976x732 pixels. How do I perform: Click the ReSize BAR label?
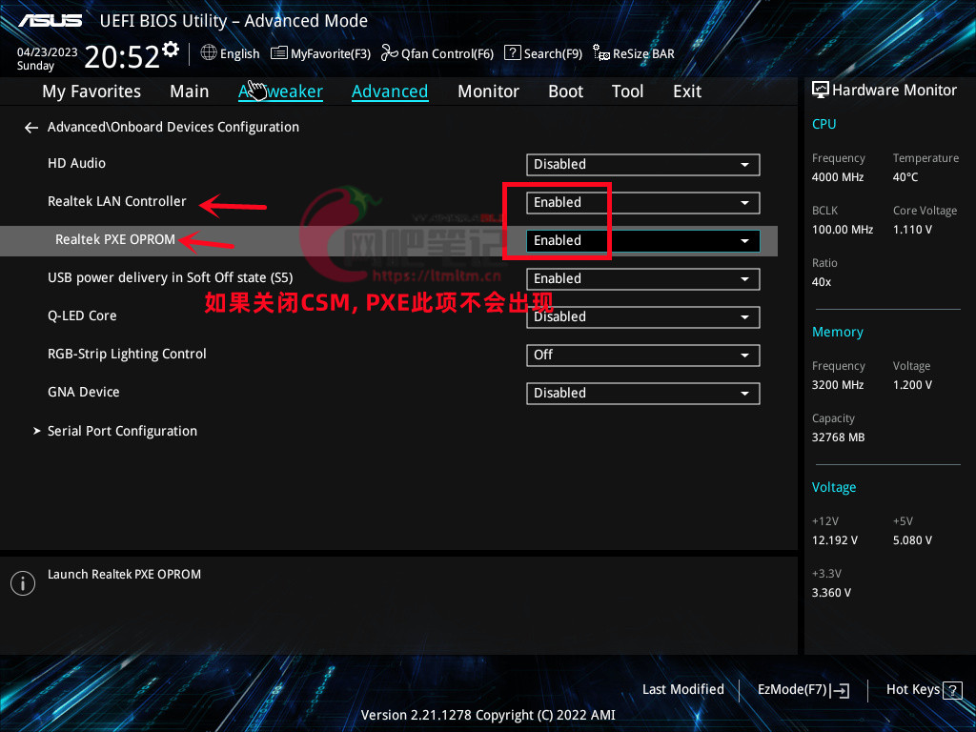click(643, 54)
